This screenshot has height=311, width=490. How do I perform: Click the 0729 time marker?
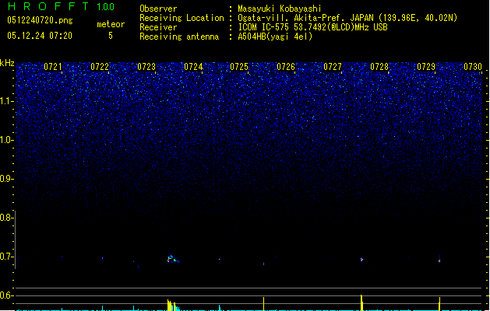click(x=426, y=67)
